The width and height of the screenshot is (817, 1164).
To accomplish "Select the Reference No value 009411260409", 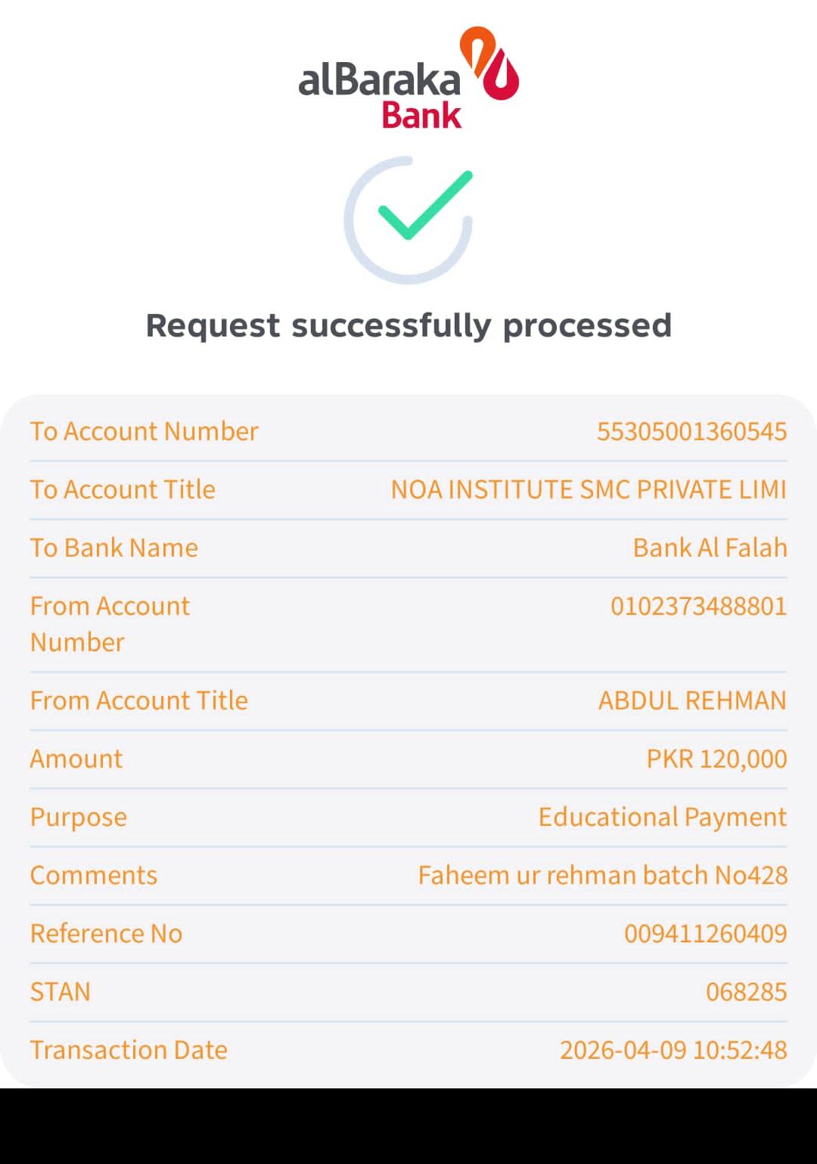I will coord(705,933).
